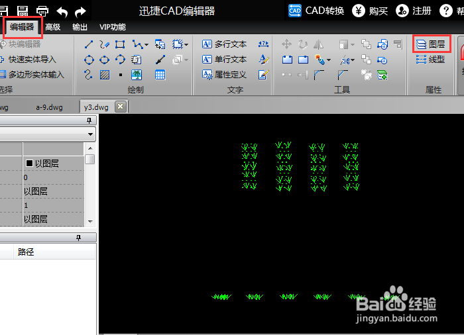The image size is (464, 335).
Task: Open the text style pencil icon
Action: tap(263, 60)
